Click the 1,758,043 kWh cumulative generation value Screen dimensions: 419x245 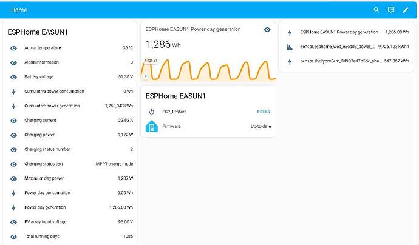coord(119,106)
